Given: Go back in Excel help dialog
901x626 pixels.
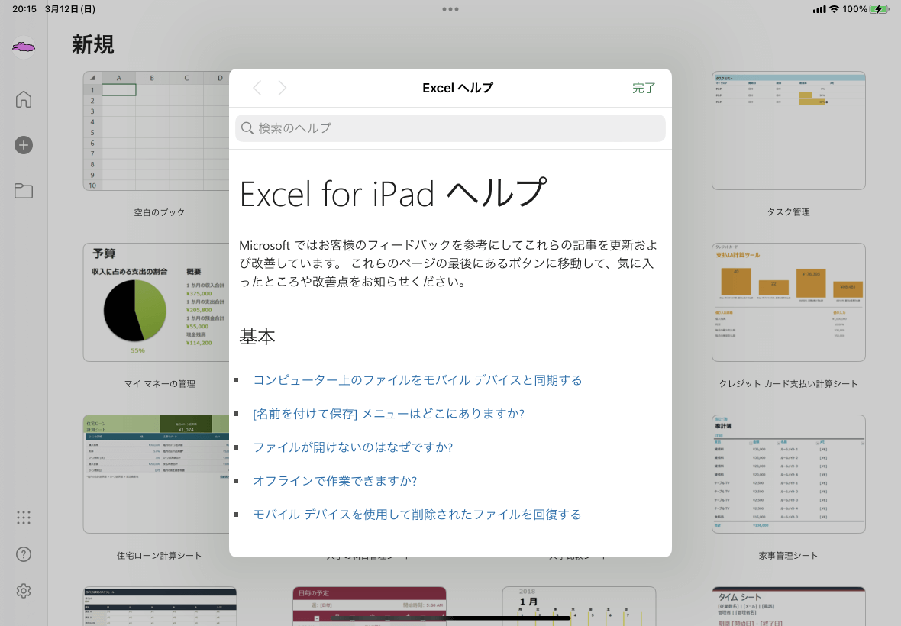Looking at the screenshot, I should pyautogui.click(x=257, y=88).
